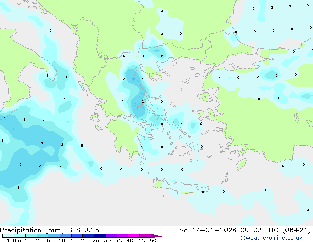The width and height of the screenshot is (313, 242).
Task: Click the purple over-50 legend arrow tip
Action: click(156, 236)
